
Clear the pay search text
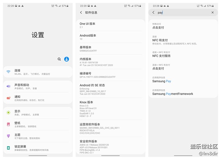pyautogui.click(x=213, y=13)
